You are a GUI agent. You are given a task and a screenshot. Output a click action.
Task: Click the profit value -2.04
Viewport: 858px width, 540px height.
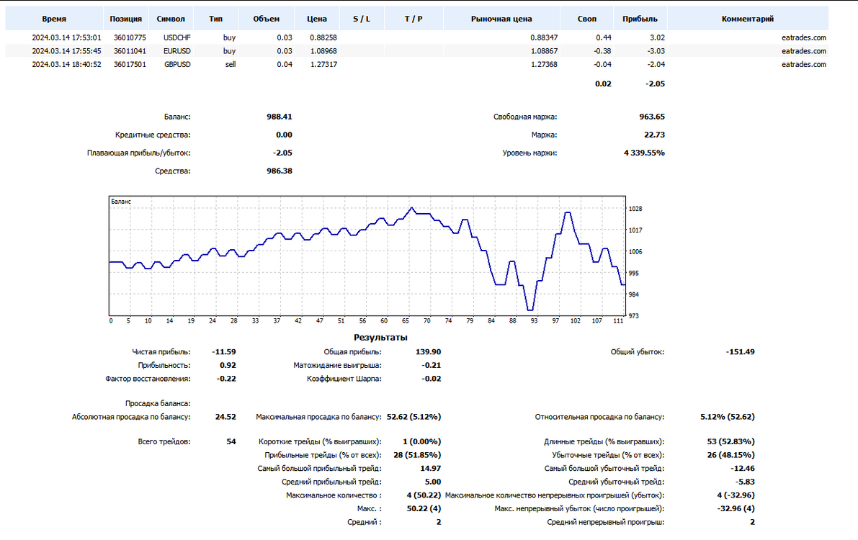tap(656, 64)
